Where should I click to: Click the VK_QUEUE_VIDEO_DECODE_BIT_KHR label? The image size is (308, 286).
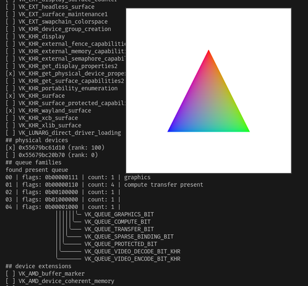click(x=132, y=251)
